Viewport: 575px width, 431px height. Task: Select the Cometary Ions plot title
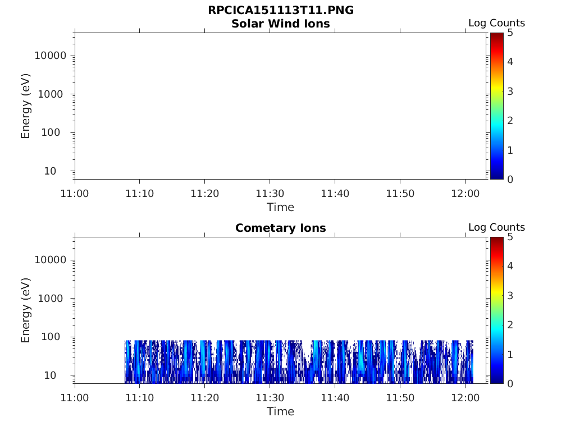pos(281,228)
